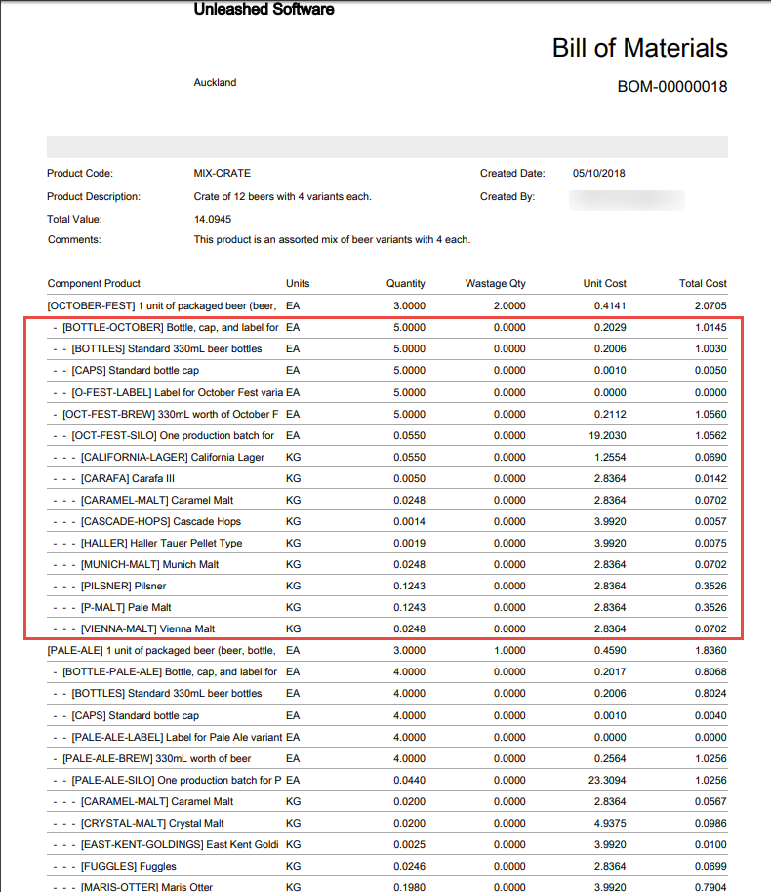
Task: Select unit cost 19.2030
Action: tap(607, 436)
